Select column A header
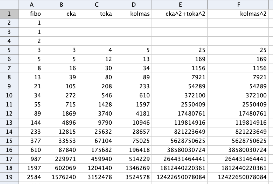Image resolution: width=273 pixels, height=184 pixels. click(x=32, y=5)
